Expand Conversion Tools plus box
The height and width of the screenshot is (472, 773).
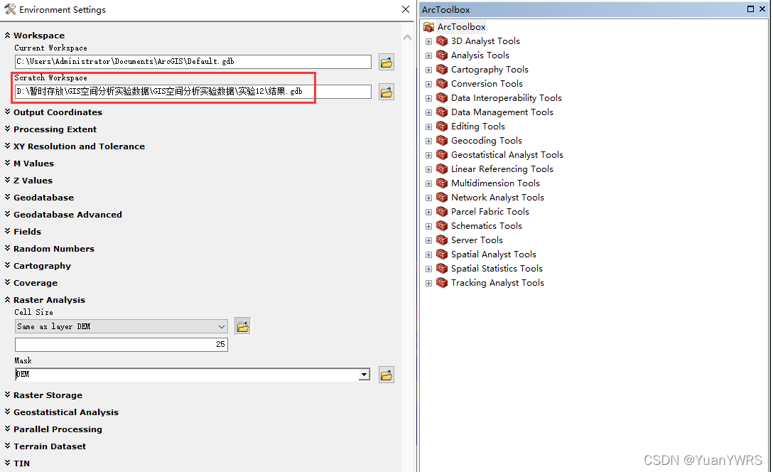click(429, 85)
